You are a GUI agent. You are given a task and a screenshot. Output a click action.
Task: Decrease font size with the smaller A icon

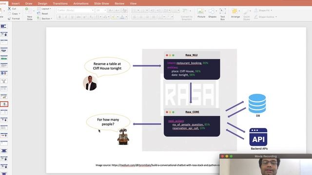(117, 10)
